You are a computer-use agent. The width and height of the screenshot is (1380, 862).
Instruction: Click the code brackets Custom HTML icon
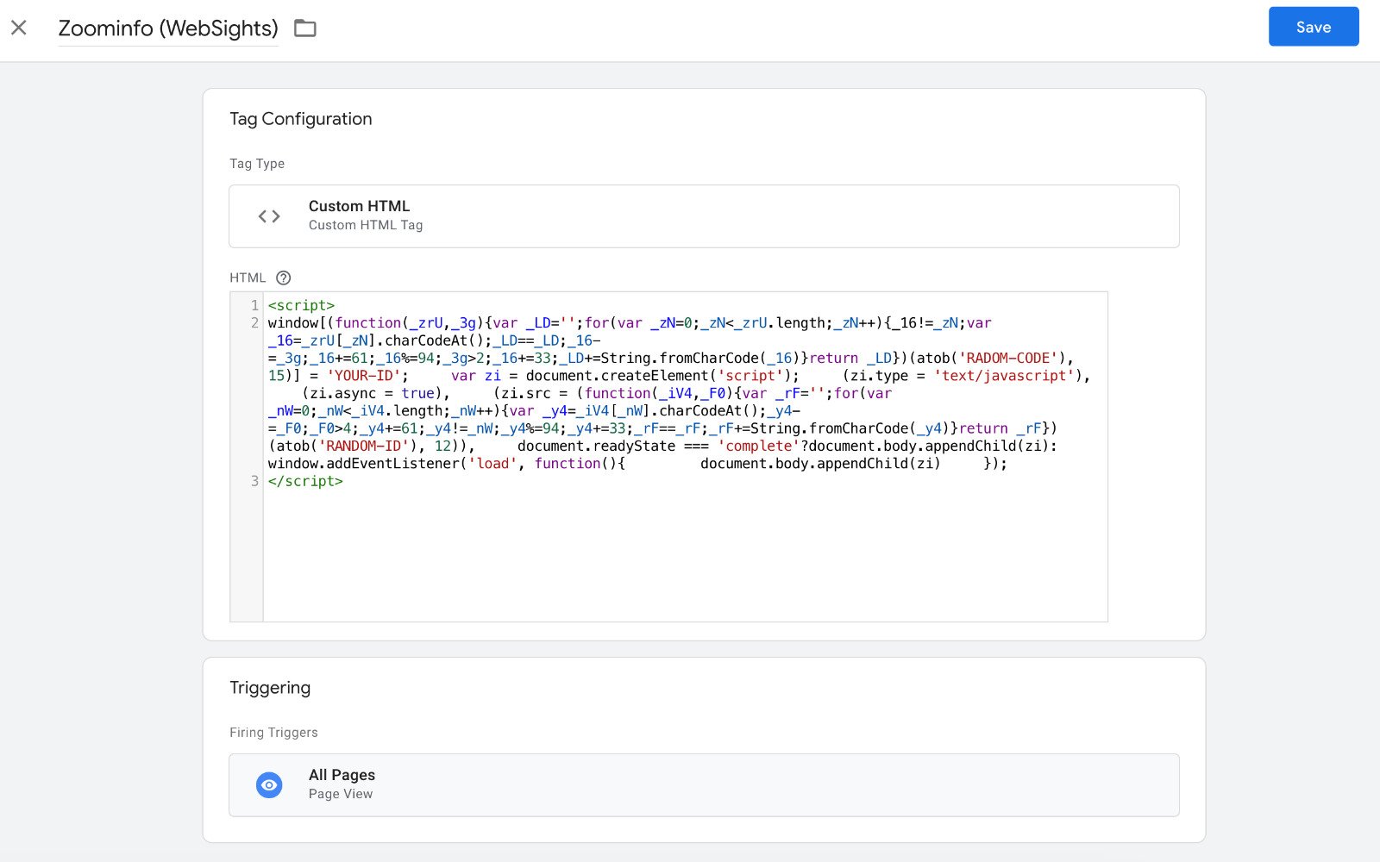point(269,216)
